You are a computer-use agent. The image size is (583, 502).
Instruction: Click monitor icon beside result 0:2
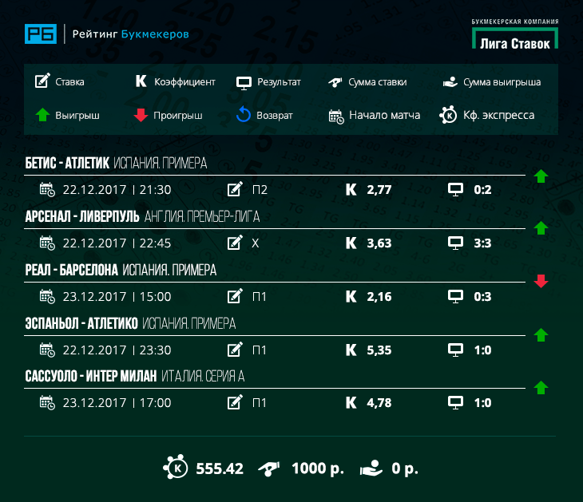(455, 190)
